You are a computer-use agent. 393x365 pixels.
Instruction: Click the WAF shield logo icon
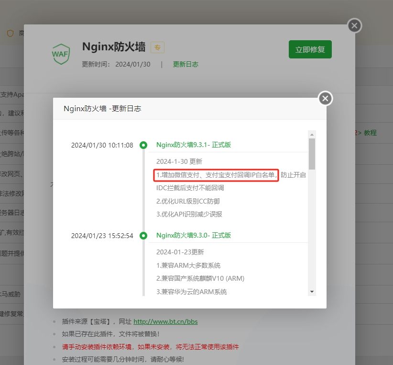61,54
